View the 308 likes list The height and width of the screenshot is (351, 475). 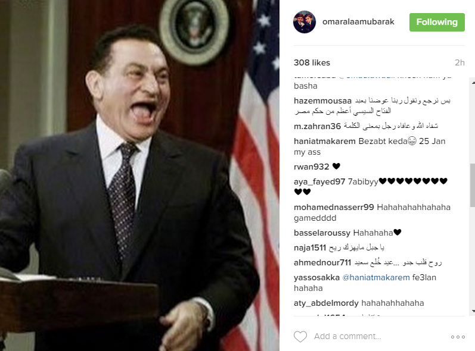(x=312, y=62)
